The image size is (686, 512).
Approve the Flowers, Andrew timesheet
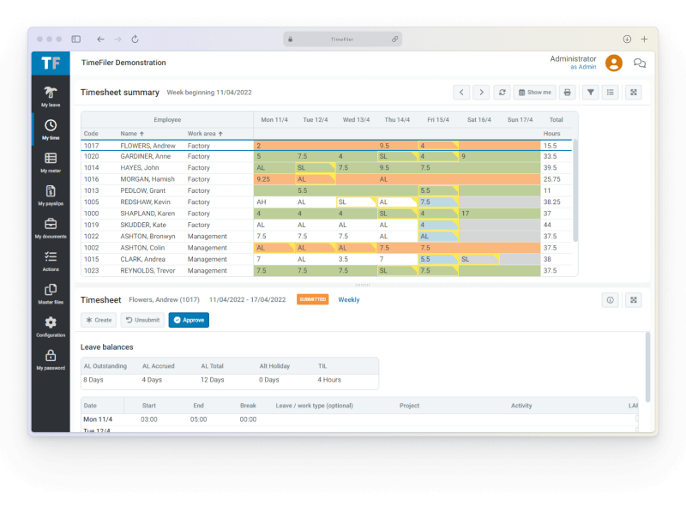point(189,320)
